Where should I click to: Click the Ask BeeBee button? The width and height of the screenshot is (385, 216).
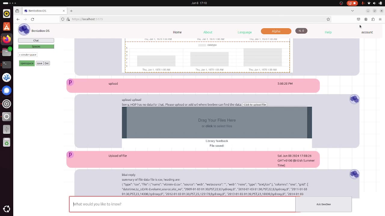pyautogui.click(x=323, y=204)
